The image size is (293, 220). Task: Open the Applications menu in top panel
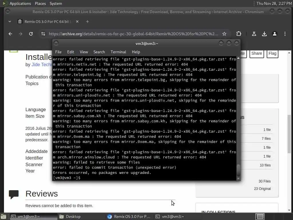coord(20,3)
